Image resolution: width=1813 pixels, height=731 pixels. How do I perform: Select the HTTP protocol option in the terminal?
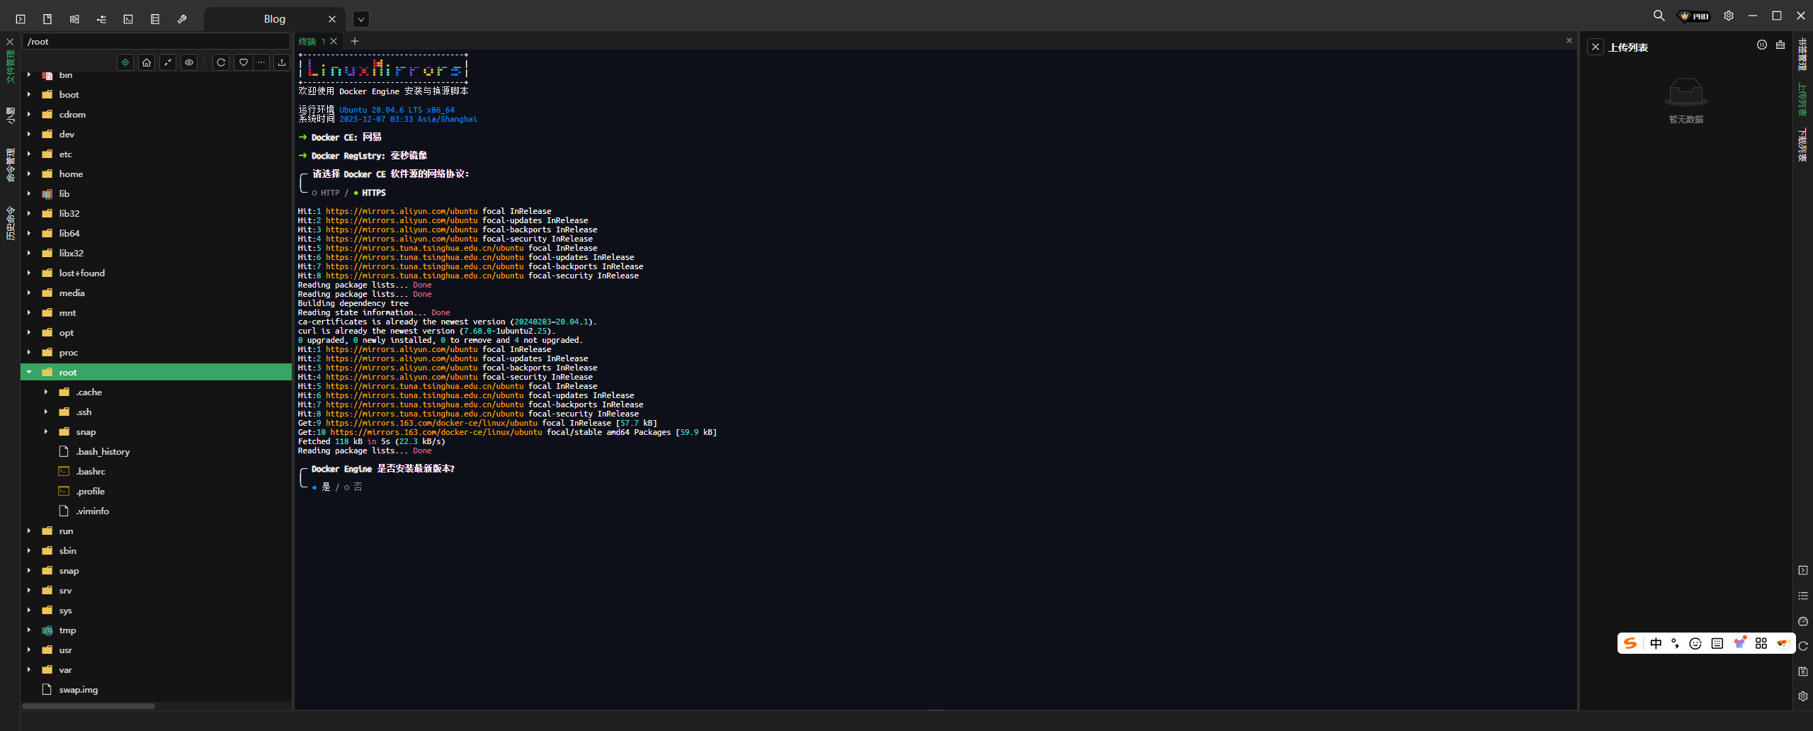click(x=326, y=193)
